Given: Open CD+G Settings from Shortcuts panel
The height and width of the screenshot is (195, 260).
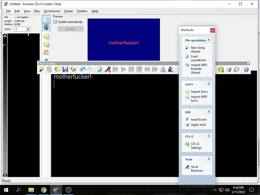Looking at the screenshot, I should pyautogui.click(x=193, y=146).
